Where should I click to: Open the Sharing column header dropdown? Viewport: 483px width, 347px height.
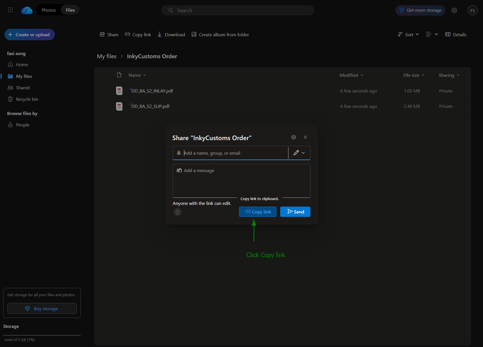pyautogui.click(x=449, y=75)
